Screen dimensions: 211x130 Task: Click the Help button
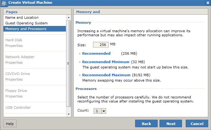coord(10,124)
